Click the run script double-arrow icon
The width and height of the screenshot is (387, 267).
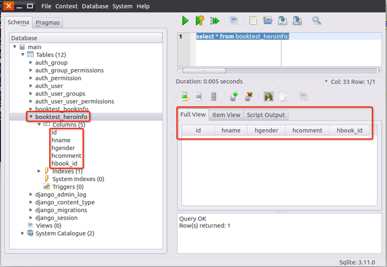[215, 21]
